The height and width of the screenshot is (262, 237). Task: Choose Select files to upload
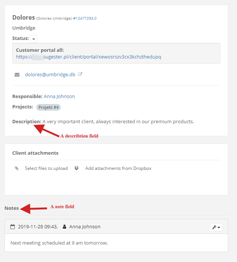coord(46,168)
